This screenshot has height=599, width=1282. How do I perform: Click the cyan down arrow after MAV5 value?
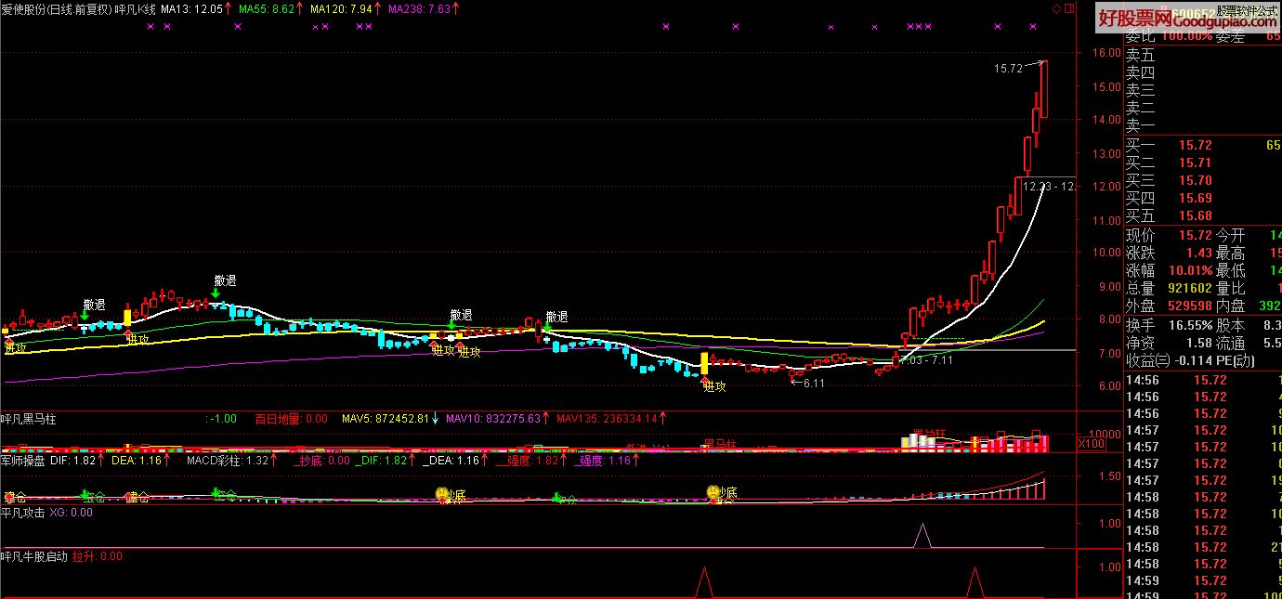(435, 419)
